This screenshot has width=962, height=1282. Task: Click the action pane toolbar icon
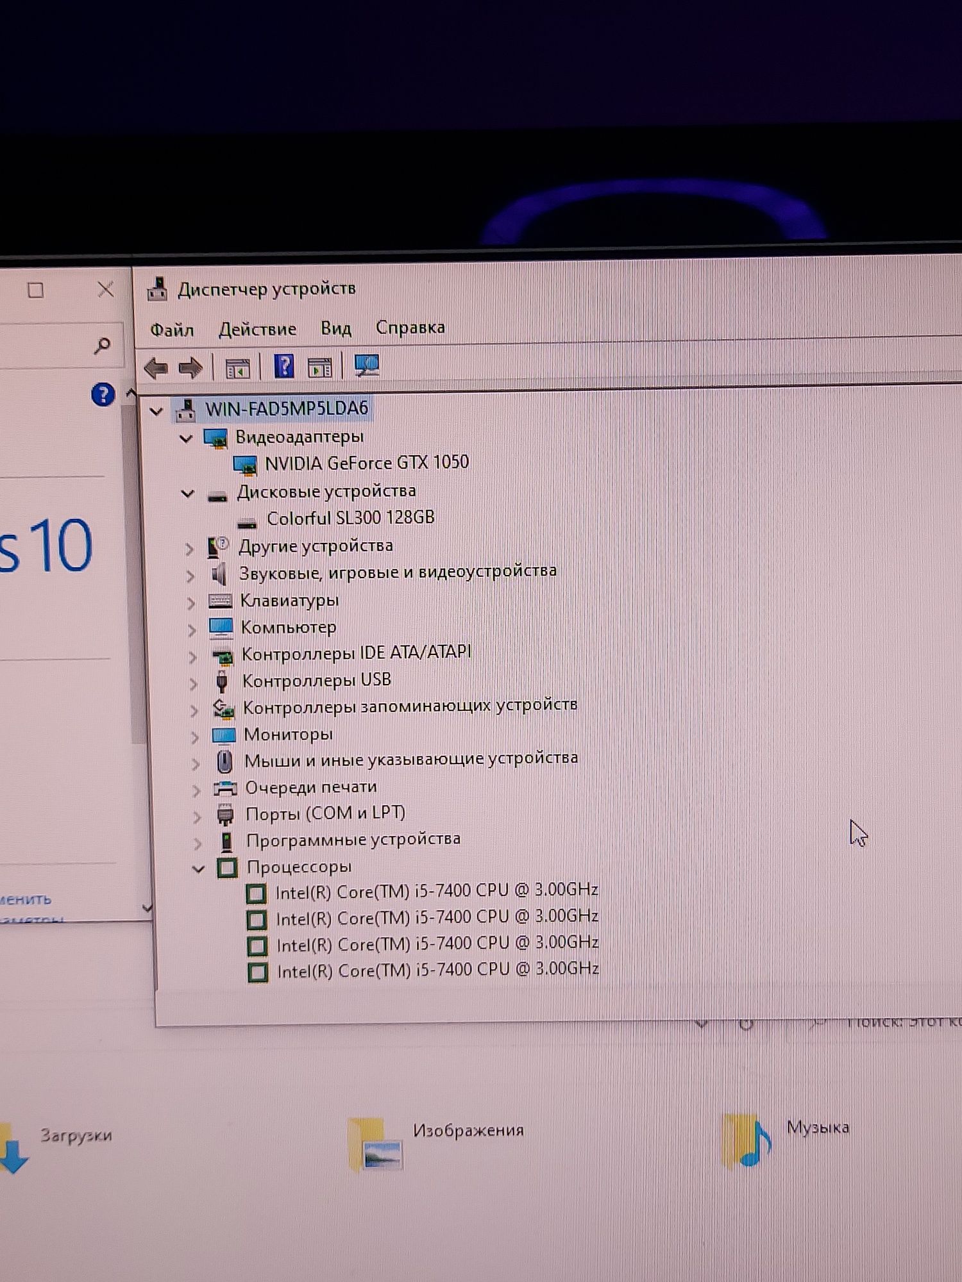pyautogui.click(x=320, y=367)
